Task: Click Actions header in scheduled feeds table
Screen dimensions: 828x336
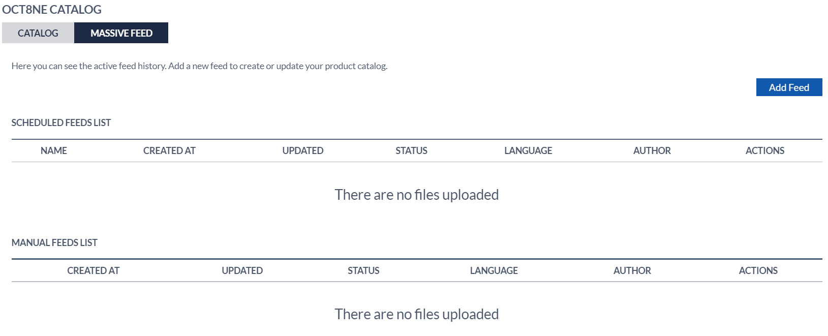Action: coord(764,150)
